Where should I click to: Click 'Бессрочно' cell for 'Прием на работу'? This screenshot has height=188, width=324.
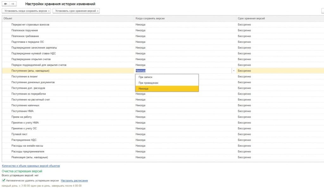244,117
